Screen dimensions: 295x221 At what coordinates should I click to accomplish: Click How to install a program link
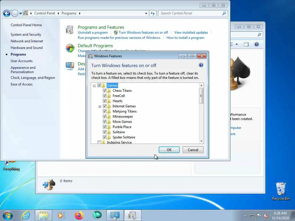click(x=185, y=38)
